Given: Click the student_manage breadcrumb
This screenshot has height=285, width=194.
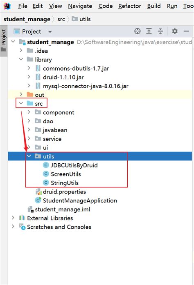Looking at the screenshot, I should [27, 19].
